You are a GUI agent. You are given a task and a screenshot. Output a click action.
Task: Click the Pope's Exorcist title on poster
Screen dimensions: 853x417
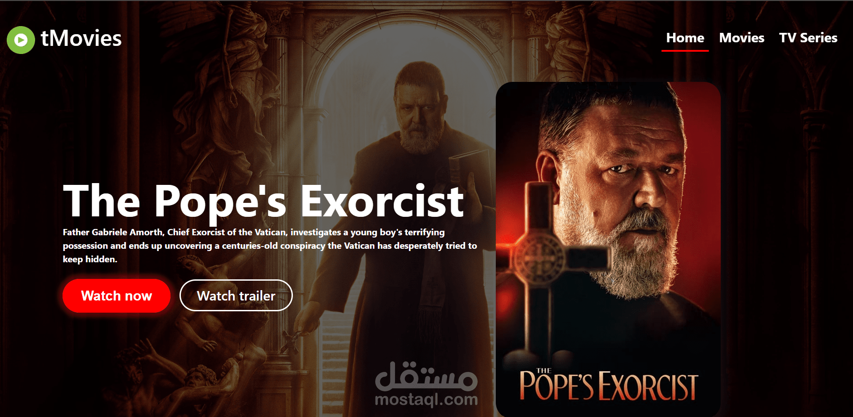point(608,385)
